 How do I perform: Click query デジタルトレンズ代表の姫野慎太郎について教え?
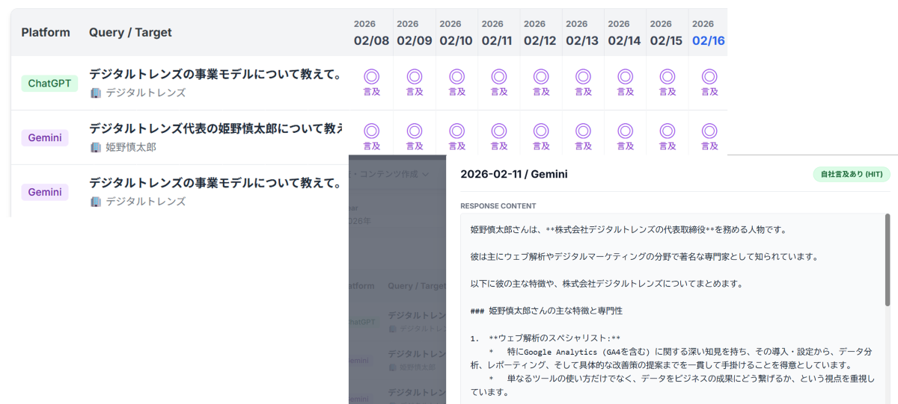pyautogui.click(x=216, y=128)
